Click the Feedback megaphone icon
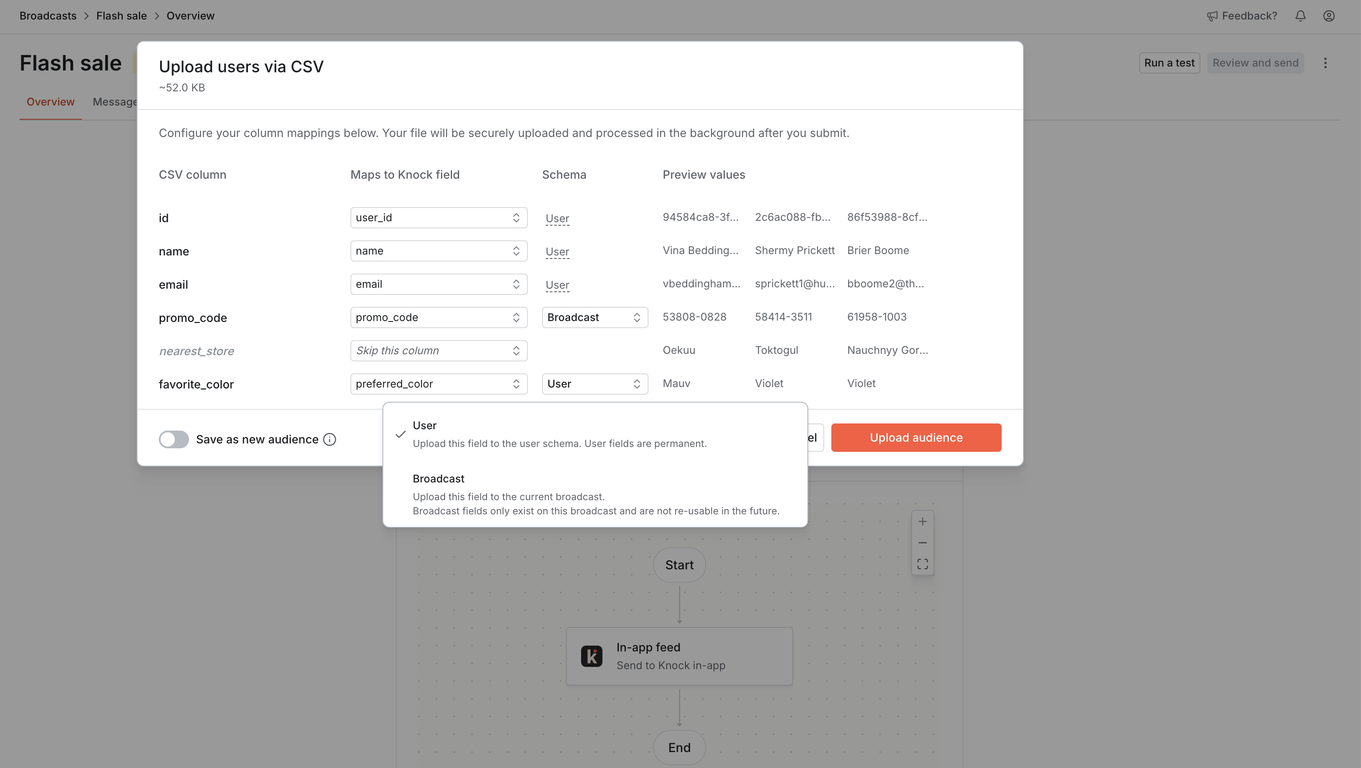Viewport: 1361px width, 768px height. tap(1212, 16)
